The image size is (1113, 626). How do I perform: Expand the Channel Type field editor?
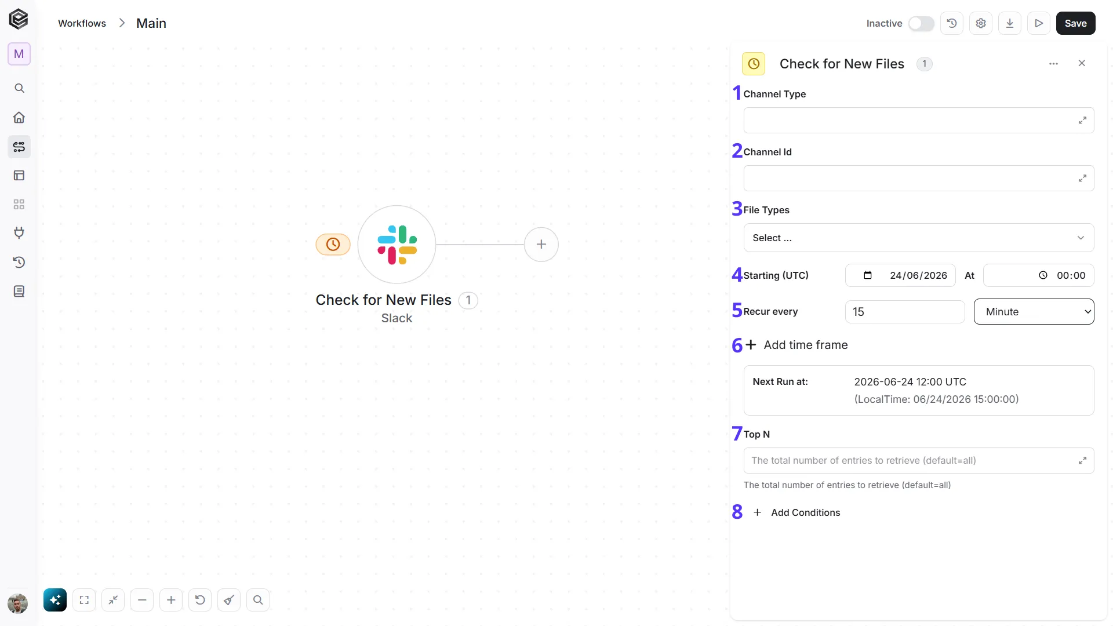click(x=1082, y=121)
